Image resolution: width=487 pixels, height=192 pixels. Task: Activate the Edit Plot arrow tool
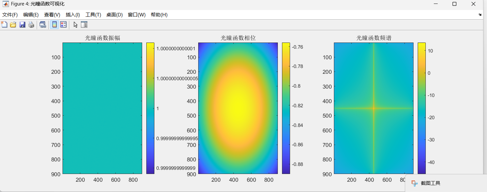(75, 24)
